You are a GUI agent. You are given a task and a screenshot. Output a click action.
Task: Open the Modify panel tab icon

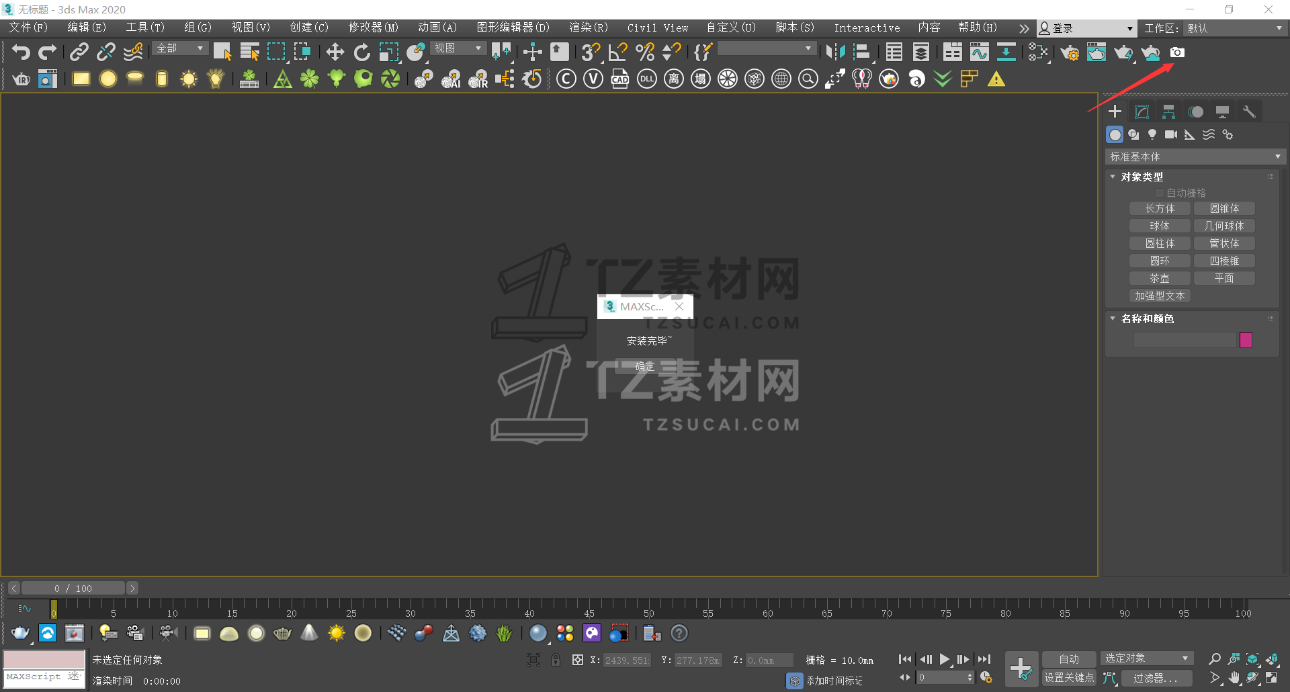1142,112
